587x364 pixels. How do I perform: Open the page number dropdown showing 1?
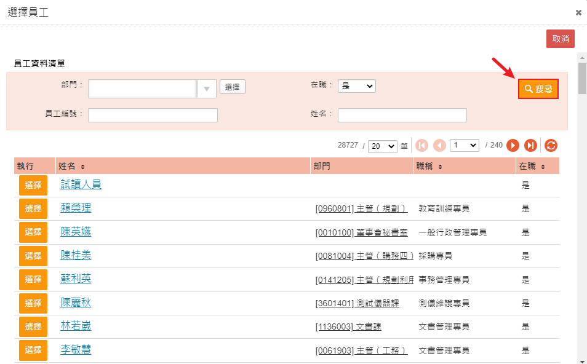coord(464,145)
